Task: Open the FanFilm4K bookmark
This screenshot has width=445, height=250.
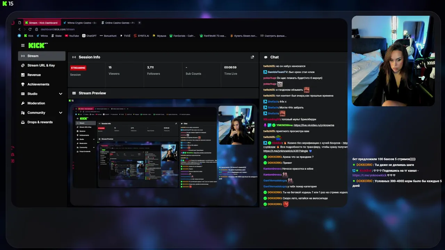Action: pos(213,35)
